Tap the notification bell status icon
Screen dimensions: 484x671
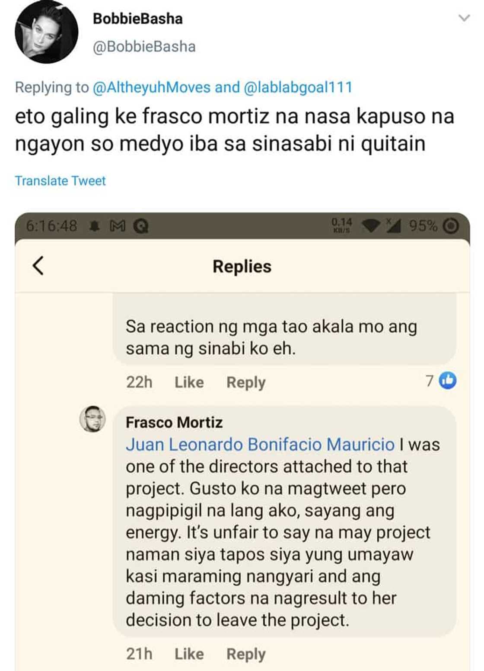coord(94,226)
